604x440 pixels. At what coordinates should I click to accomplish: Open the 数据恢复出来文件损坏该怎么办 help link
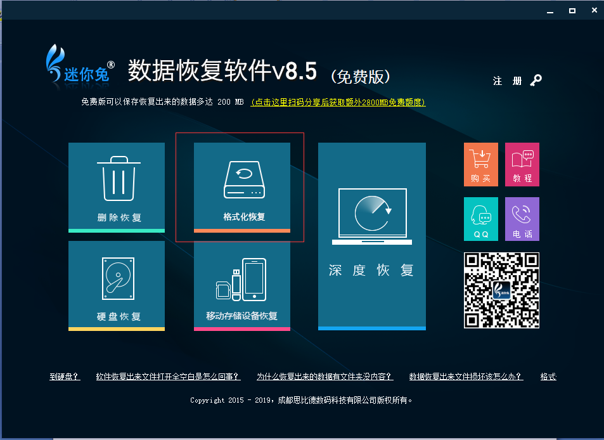click(466, 377)
